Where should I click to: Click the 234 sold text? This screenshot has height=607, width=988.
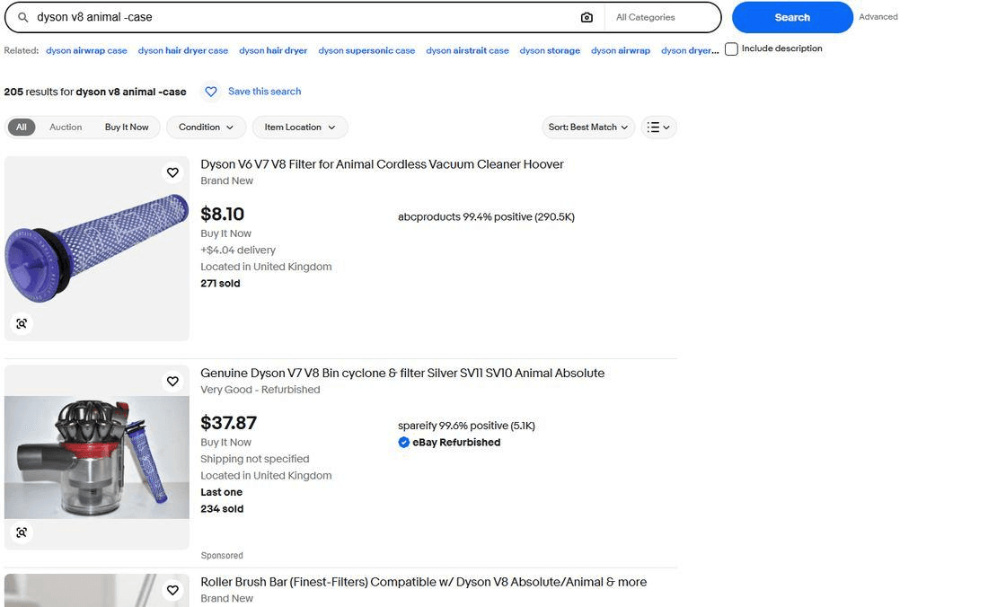222,509
